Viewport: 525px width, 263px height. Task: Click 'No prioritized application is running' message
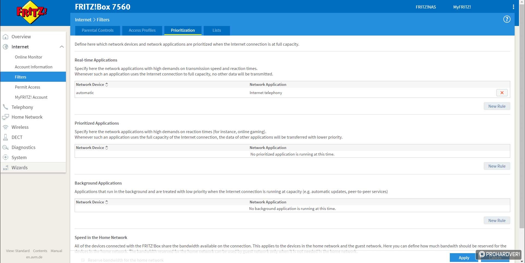pyautogui.click(x=292, y=154)
